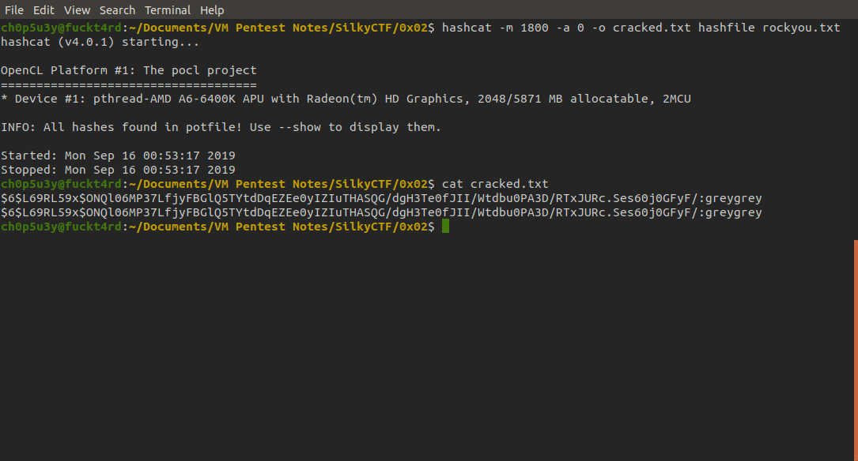This screenshot has height=461, width=858.
Task: Open the Help menu
Action: 212,9
